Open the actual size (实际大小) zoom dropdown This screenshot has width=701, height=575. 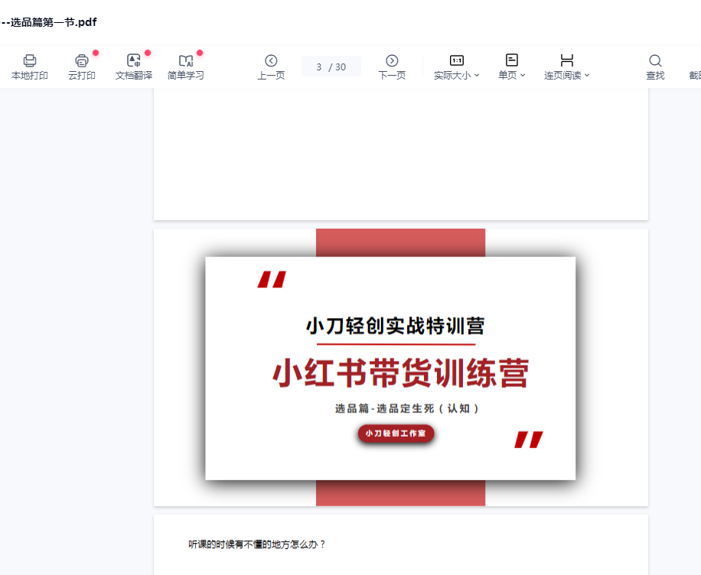pos(456,76)
